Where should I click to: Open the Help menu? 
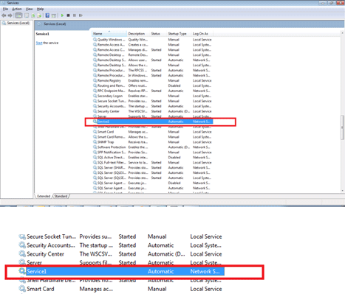click(40, 9)
